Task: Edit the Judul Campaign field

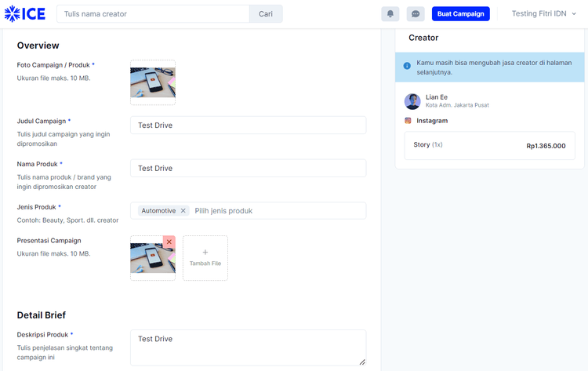Action: [248, 125]
